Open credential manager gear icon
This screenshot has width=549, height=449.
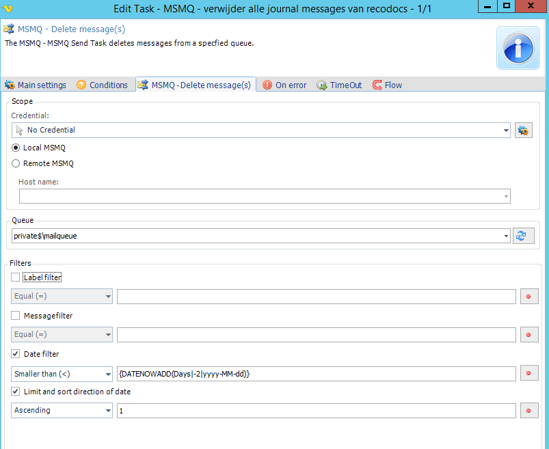[x=524, y=131]
